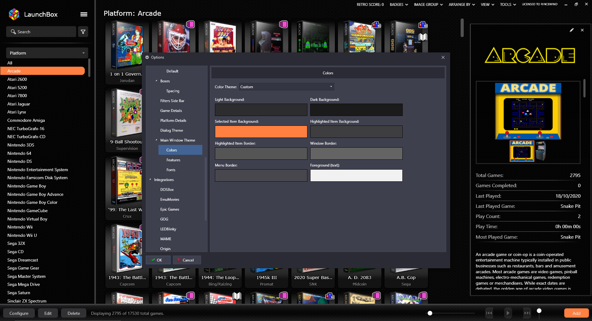Open the Tools menu
The image size is (592, 321).
click(x=508, y=4)
